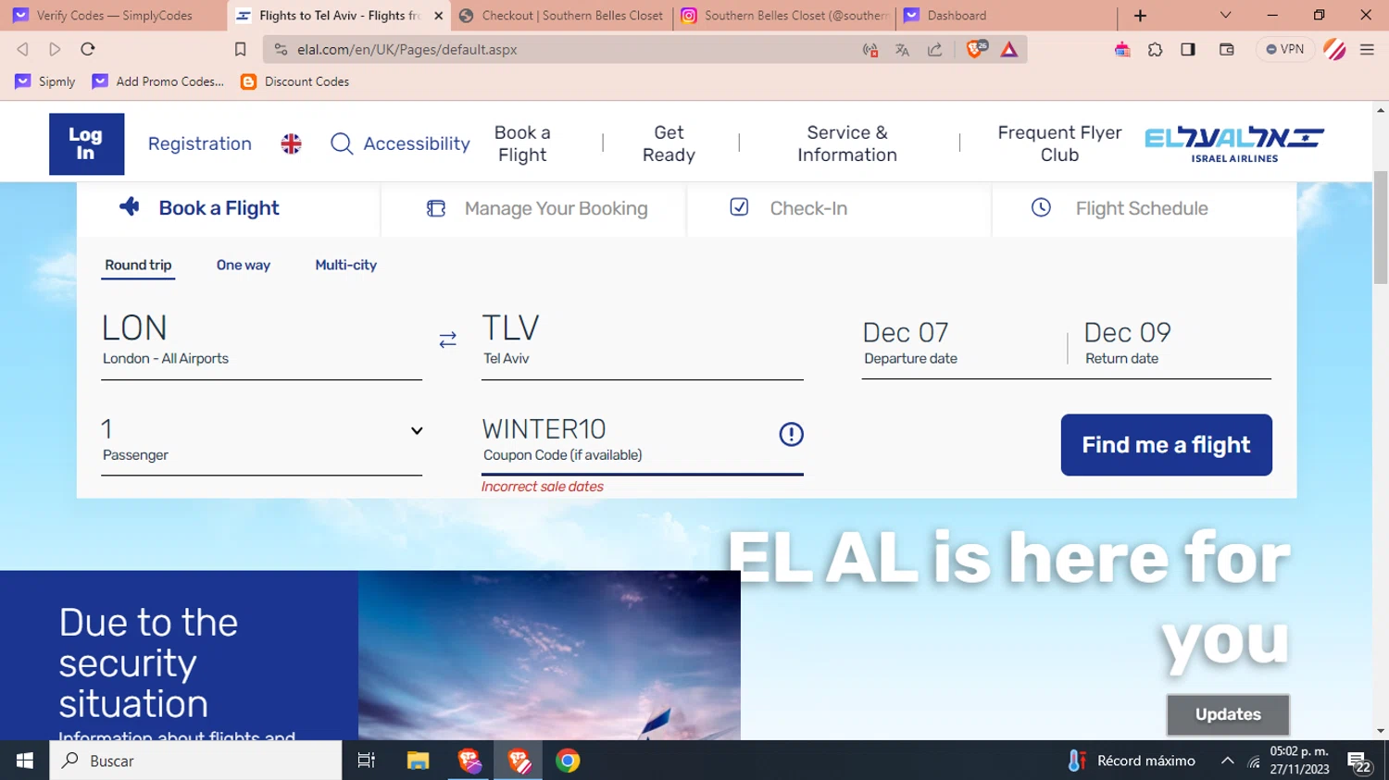Switch to Manage Your Booking tab
1389x780 pixels.
(x=534, y=209)
